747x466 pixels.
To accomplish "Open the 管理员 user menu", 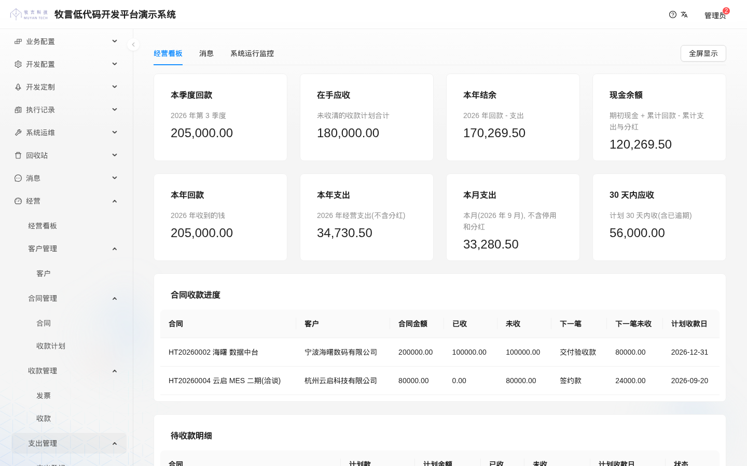I will 715,16.
